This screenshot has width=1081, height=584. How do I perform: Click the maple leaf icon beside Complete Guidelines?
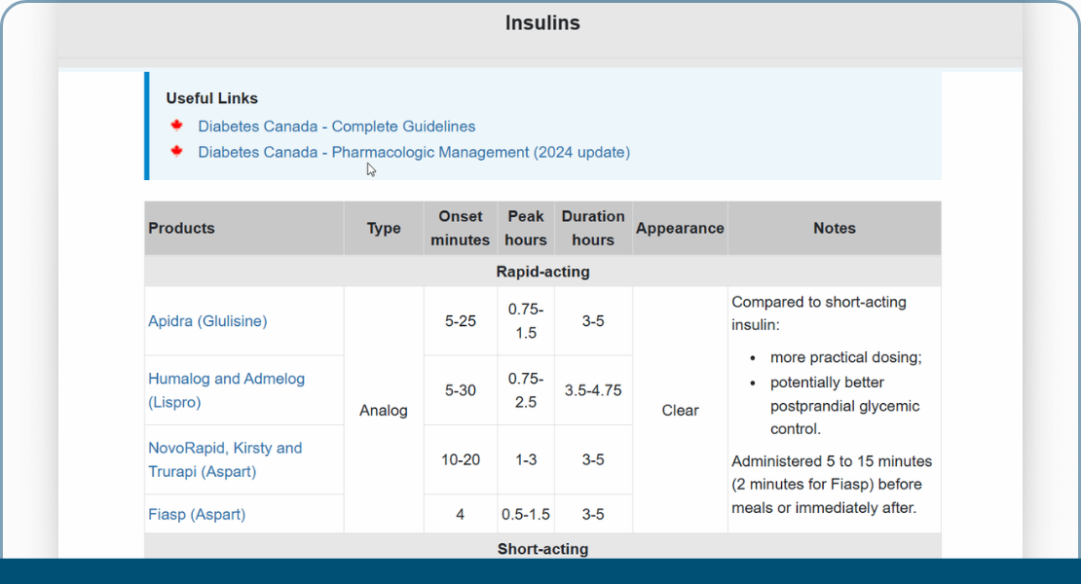tap(176, 126)
